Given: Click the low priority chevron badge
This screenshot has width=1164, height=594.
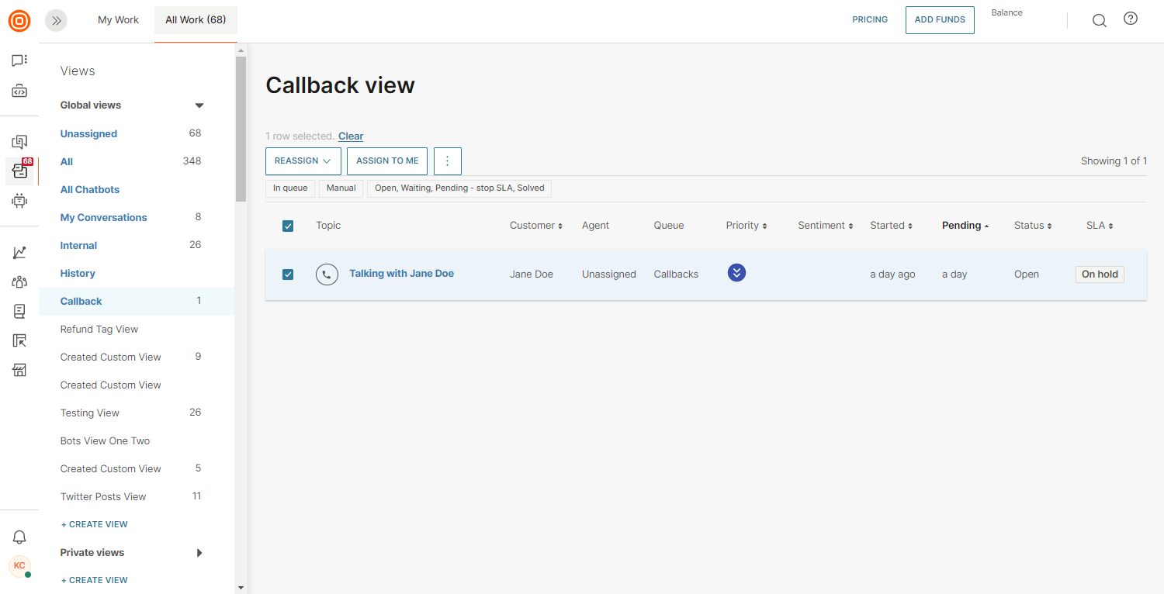Looking at the screenshot, I should [x=736, y=273].
